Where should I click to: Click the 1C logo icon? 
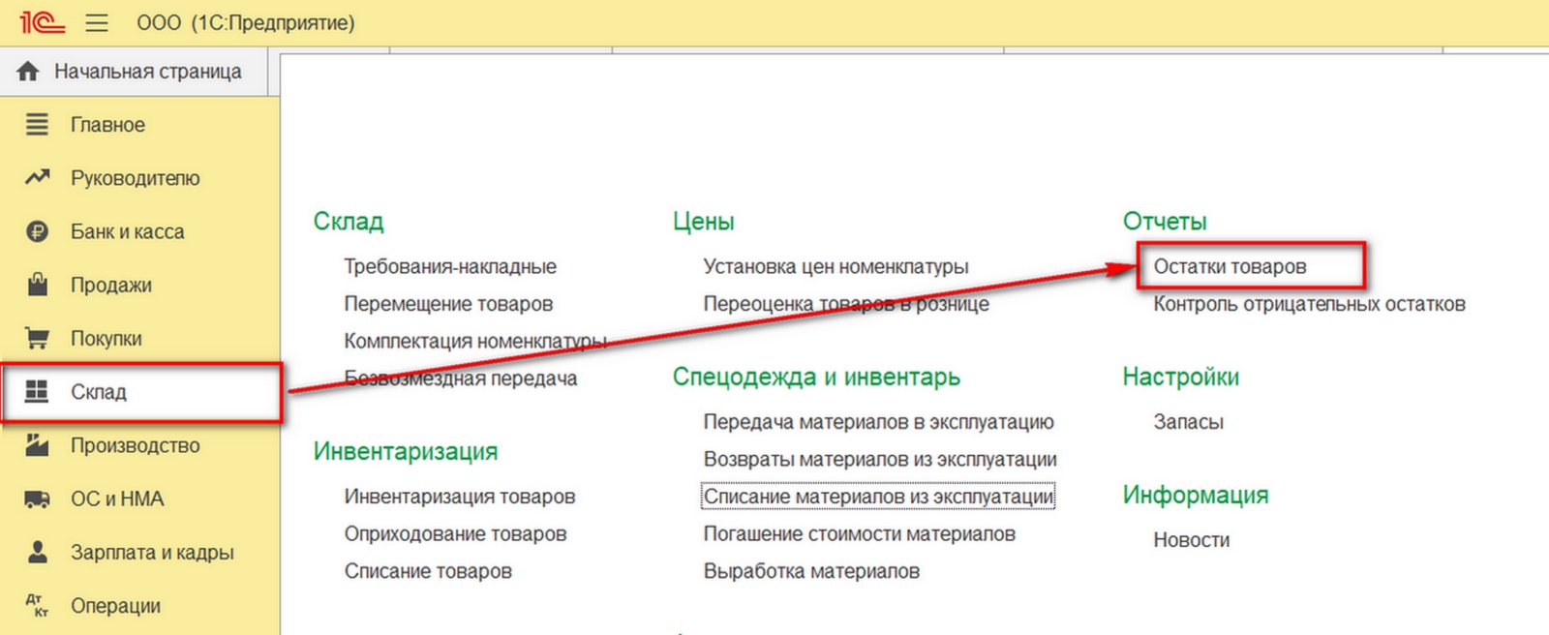43,21
